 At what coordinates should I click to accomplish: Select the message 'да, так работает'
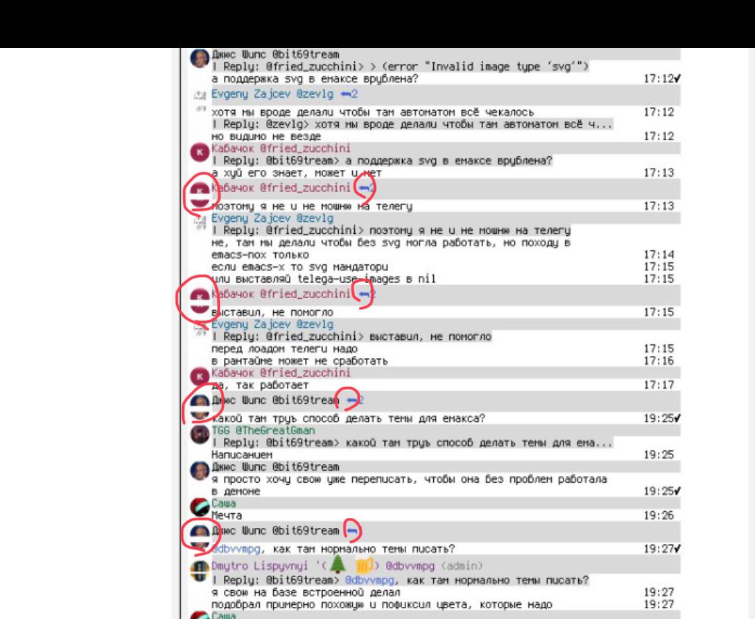(x=260, y=385)
